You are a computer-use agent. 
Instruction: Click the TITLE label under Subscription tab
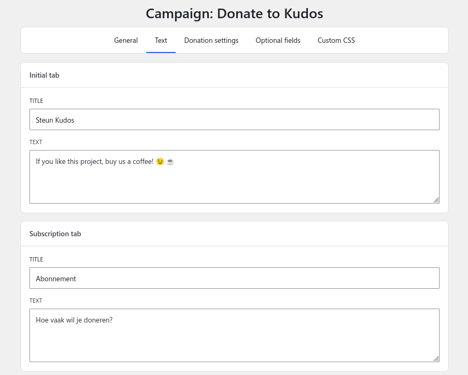[x=36, y=259]
